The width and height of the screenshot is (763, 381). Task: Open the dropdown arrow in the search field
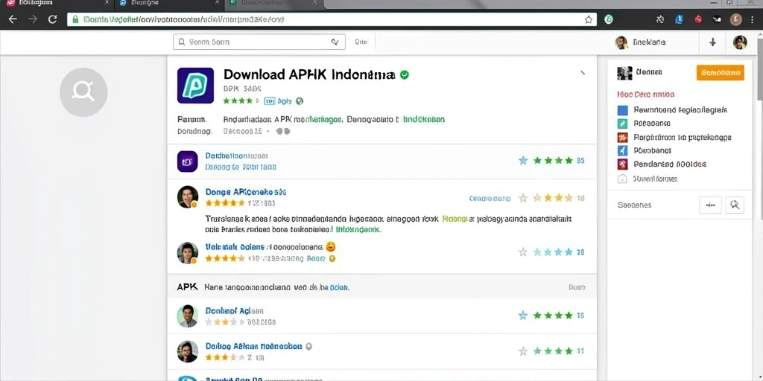pos(335,42)
